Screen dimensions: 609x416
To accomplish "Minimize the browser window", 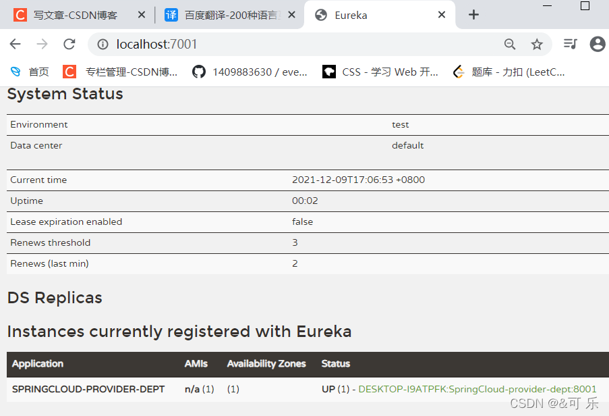I will [x=547, y=5].
